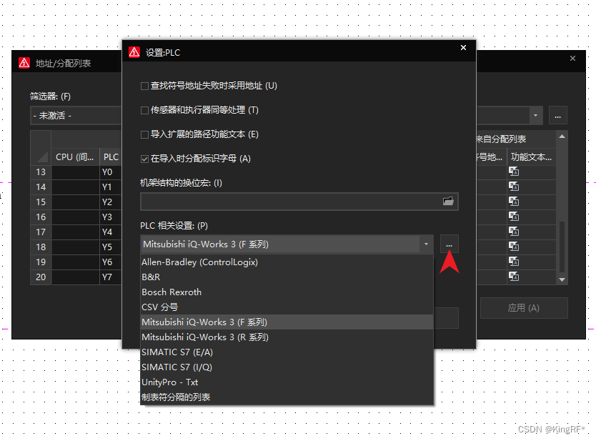
Task: Click the scroll down arrow of the table
Action: (x=562, y=279)
